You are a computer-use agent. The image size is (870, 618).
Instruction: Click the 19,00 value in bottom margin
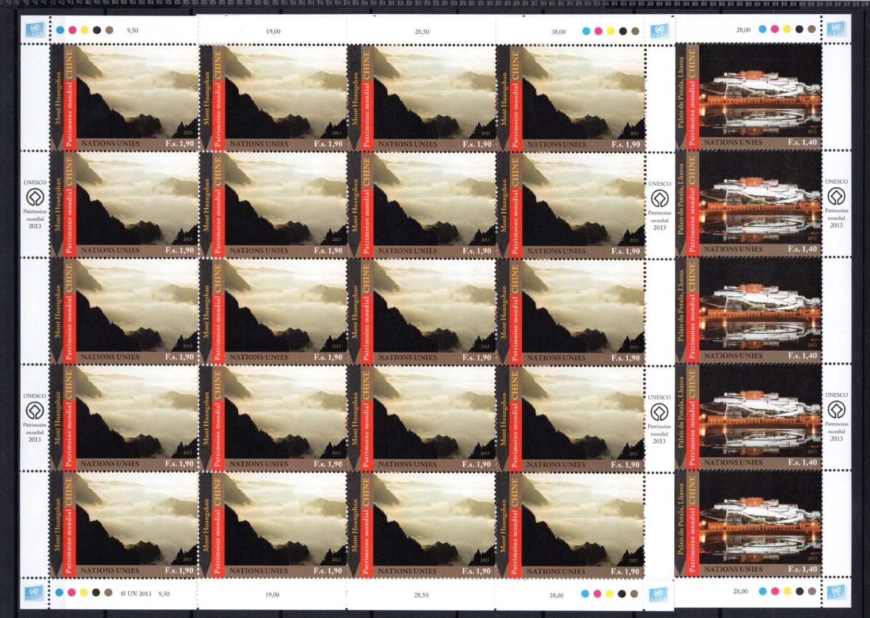tap(273, 595)
